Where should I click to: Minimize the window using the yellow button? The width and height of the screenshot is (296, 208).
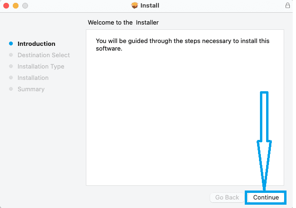[x=16, y=6]
